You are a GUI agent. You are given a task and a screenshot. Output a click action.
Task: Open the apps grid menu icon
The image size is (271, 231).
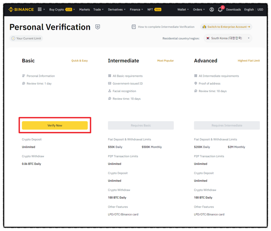(40, 9)
